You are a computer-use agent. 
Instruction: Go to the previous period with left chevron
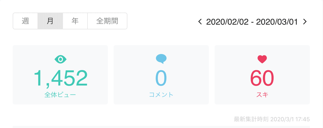[x=200, y=22]
